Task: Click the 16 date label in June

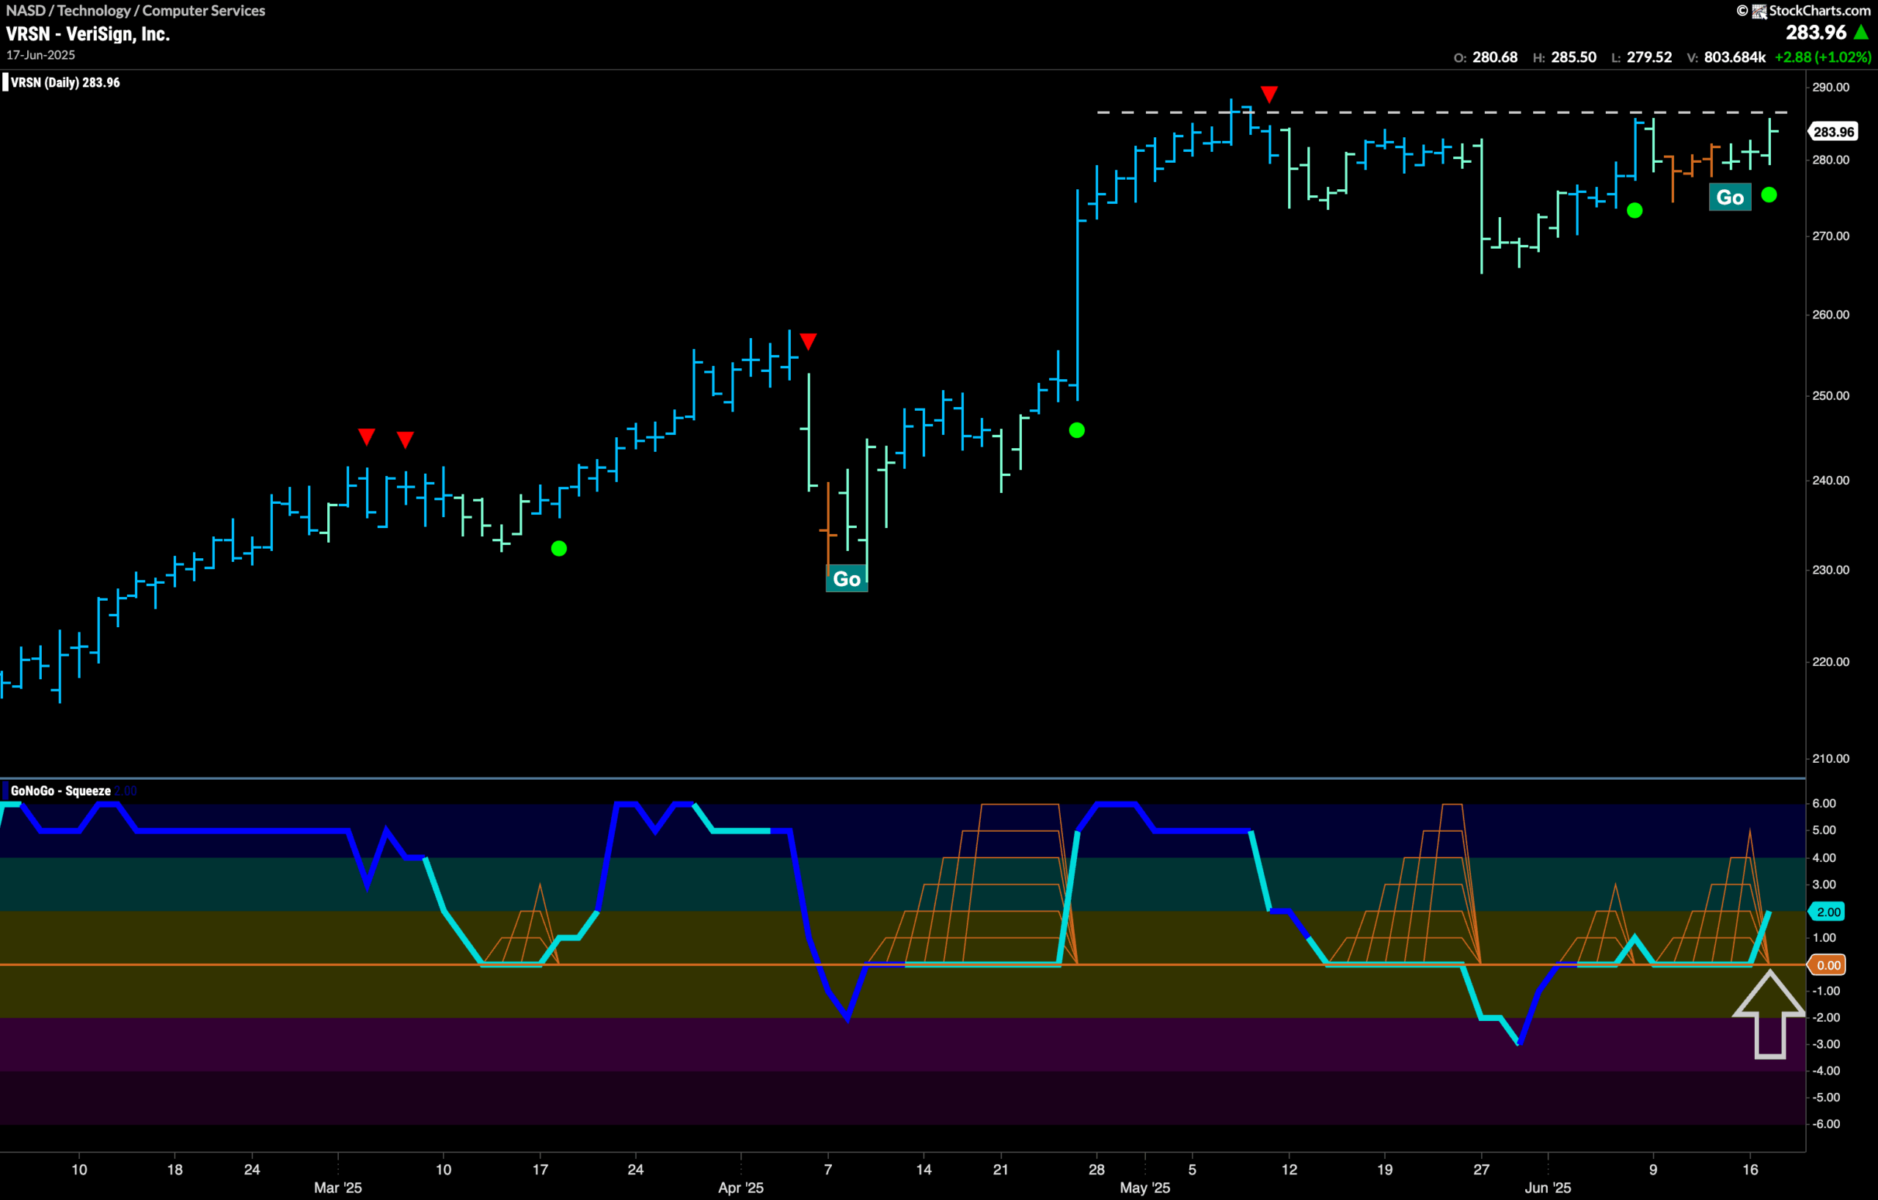Action: [x=1751, y=1170]
